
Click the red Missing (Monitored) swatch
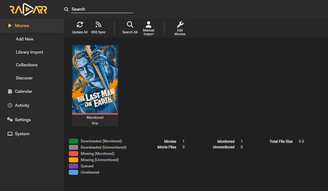73,153
